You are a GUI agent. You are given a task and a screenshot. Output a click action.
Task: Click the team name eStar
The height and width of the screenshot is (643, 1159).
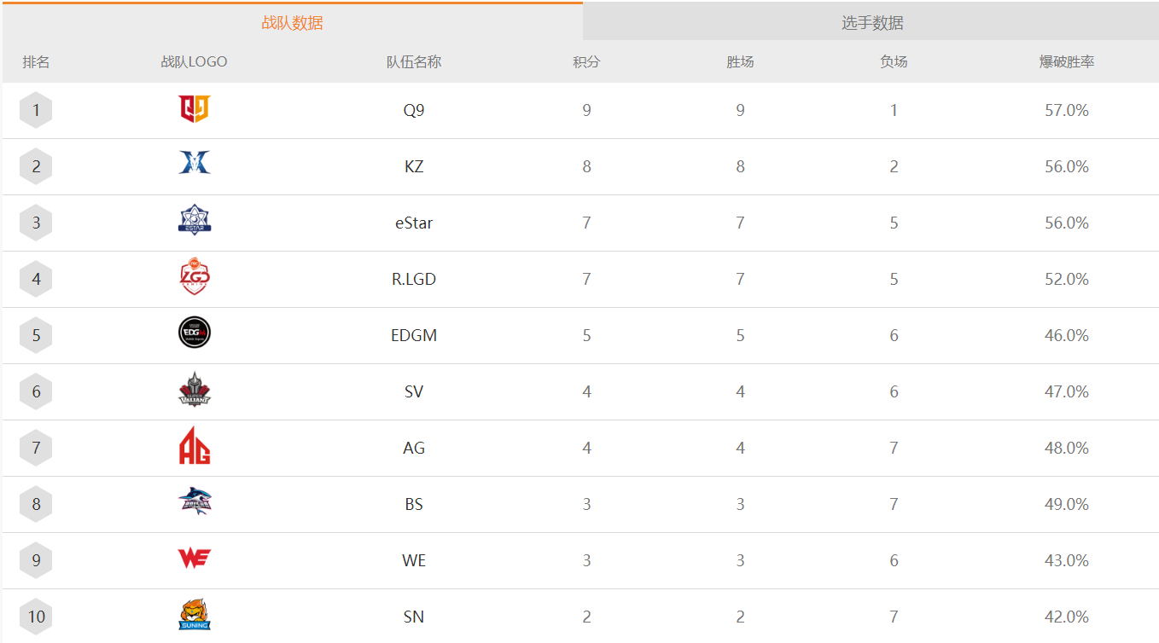[414, 223]
